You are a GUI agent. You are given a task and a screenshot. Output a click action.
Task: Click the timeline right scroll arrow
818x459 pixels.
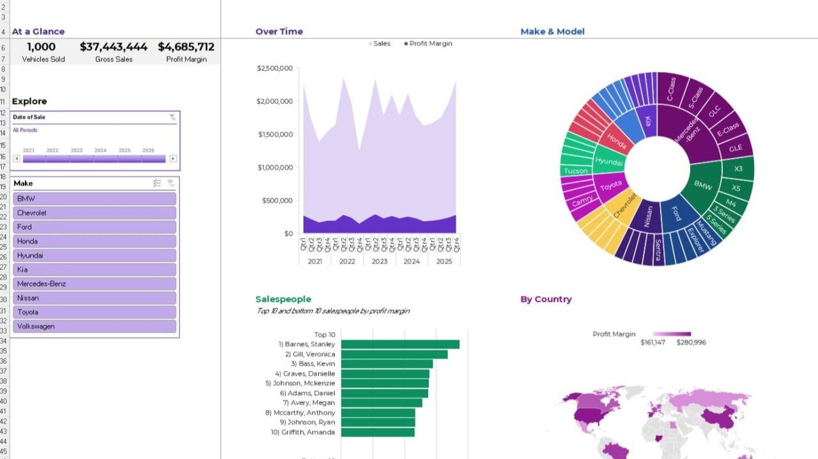click(173, 158)
